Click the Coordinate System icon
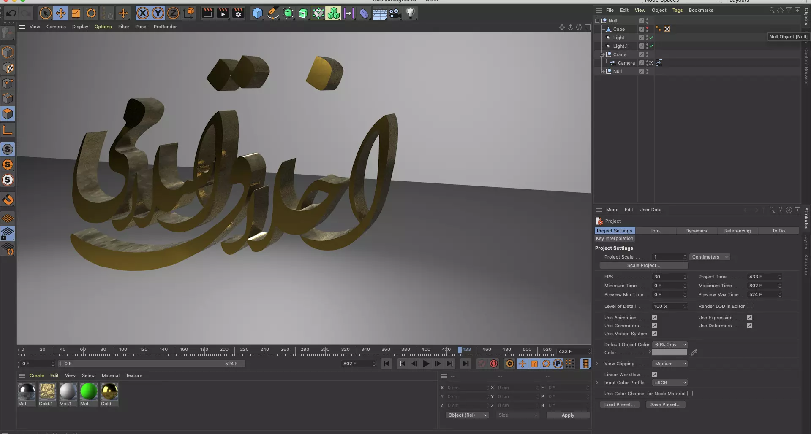811x434 pixels. click(189, 13)
